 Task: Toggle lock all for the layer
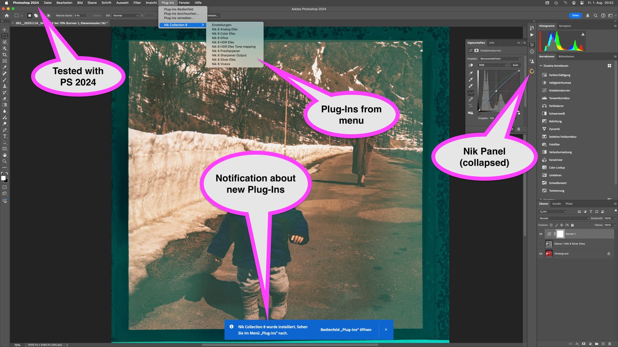pos(572,225)
